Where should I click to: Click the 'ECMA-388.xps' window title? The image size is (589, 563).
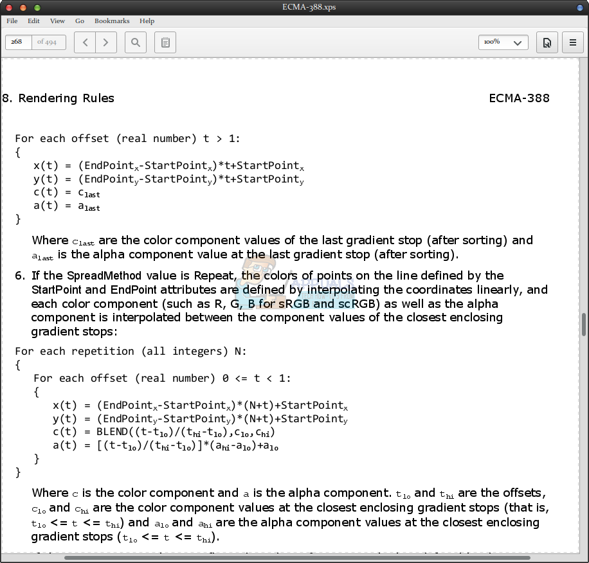point(309,7)
